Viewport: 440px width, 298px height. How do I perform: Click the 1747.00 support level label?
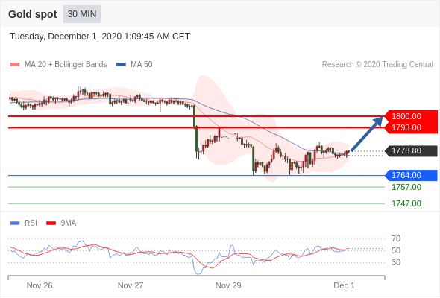pyautogui.click(x=406, y=203)
